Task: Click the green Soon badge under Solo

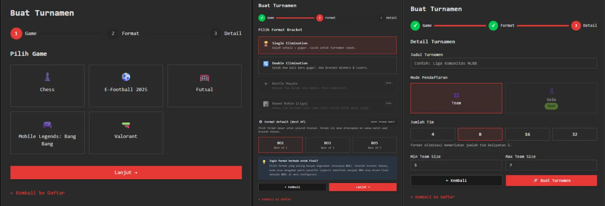Action: 551,106
